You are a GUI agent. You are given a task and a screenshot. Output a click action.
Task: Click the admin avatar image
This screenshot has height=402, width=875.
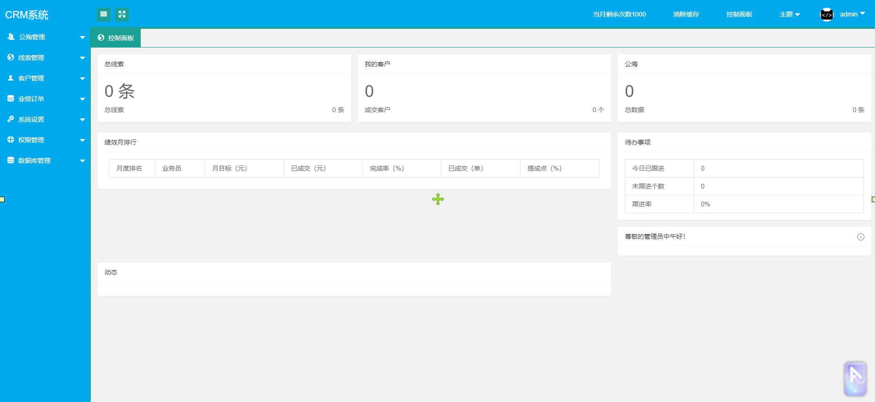pos(827,15)
